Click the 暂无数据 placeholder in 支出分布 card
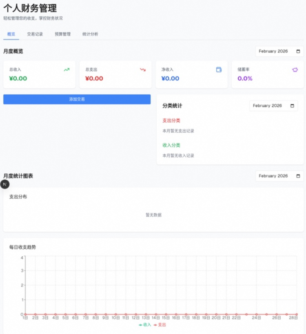This screenshot has height=334, width=306. pyautogui.click(x=153, y=215)
